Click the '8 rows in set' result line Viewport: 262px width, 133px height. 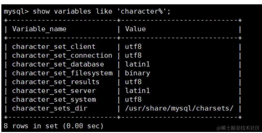pyautogui.click(x=53, y=126)
